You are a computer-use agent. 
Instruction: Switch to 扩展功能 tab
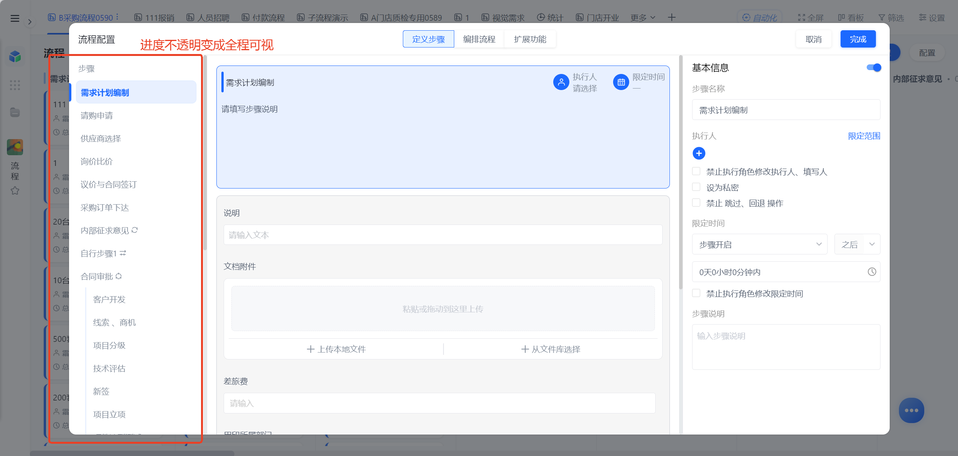[x=530, y=39]
